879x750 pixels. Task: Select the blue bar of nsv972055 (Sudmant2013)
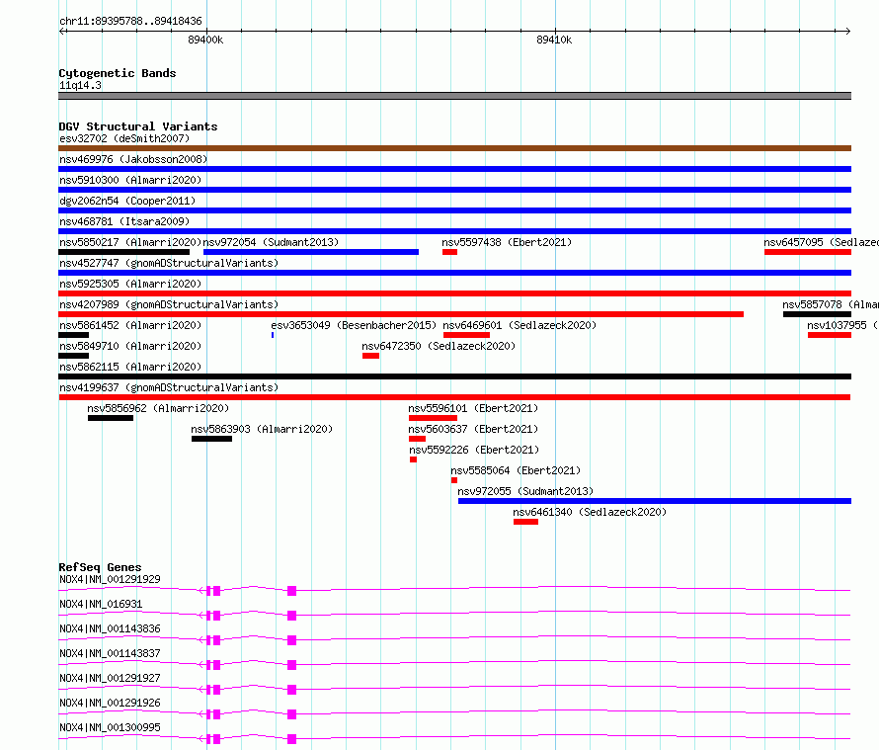point(654,501)
